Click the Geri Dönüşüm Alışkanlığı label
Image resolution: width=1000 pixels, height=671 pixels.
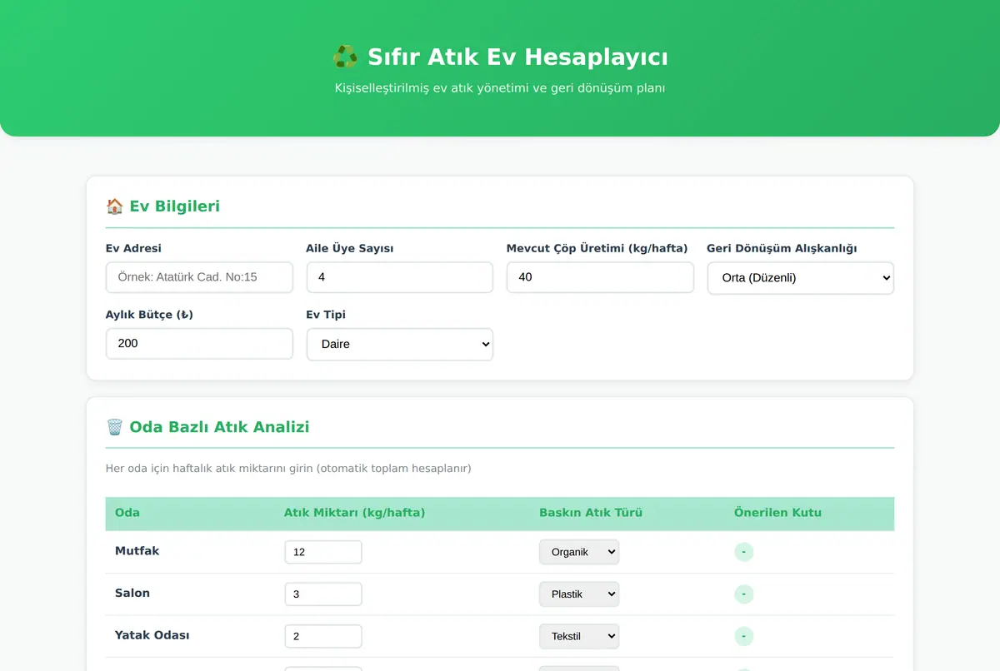tap(782, 248)
